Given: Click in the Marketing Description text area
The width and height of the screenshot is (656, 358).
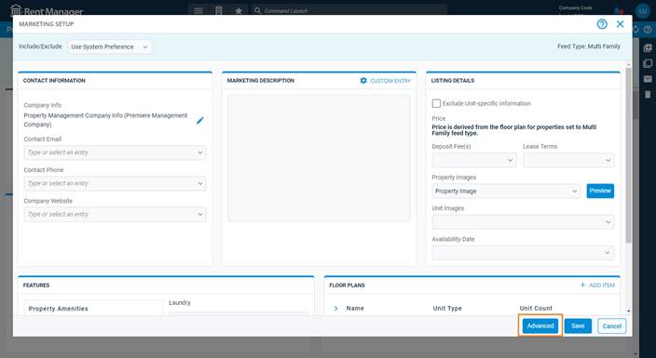Looking at the screenshot, I should pyautogui.click(x=319, y=158).
